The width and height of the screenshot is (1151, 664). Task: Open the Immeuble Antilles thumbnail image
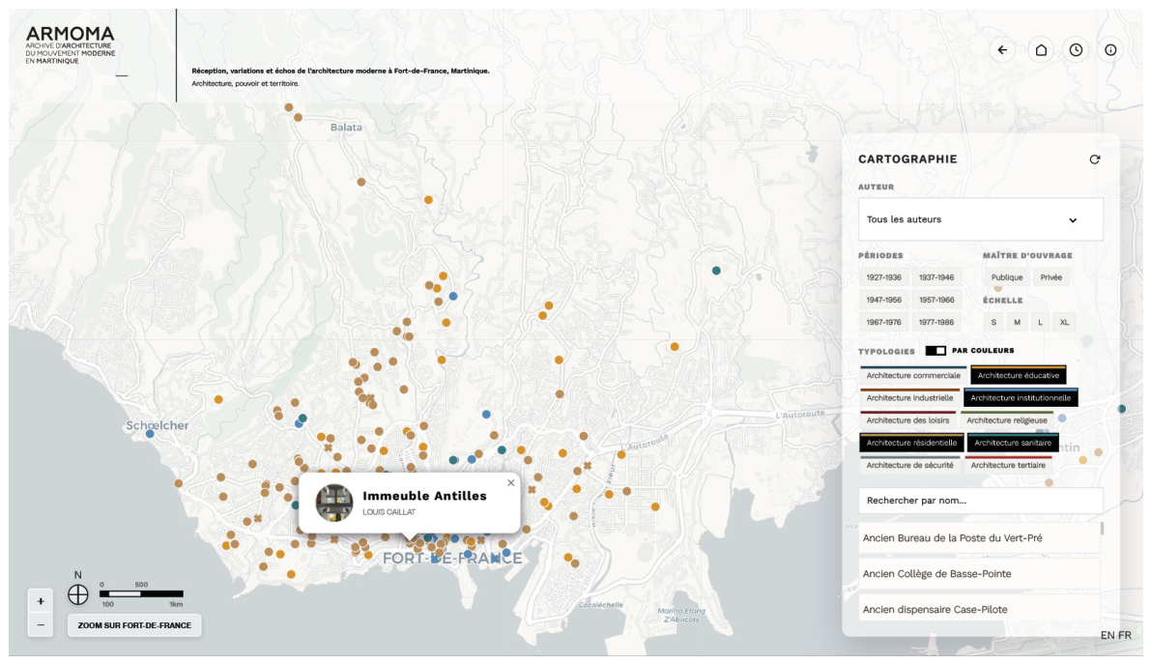click(334, 503)
